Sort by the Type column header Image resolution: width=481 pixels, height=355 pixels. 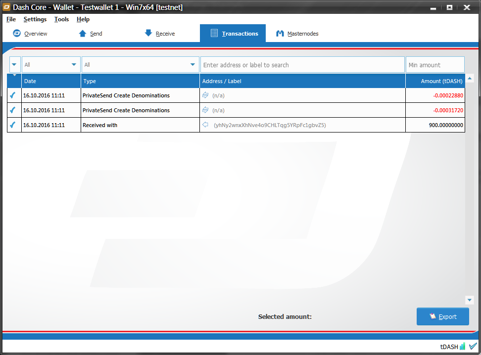(141, 81)
